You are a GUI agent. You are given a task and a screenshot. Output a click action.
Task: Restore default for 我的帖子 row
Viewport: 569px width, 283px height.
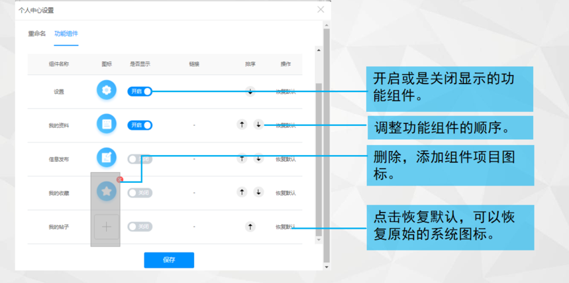click(x=285, y=227)
